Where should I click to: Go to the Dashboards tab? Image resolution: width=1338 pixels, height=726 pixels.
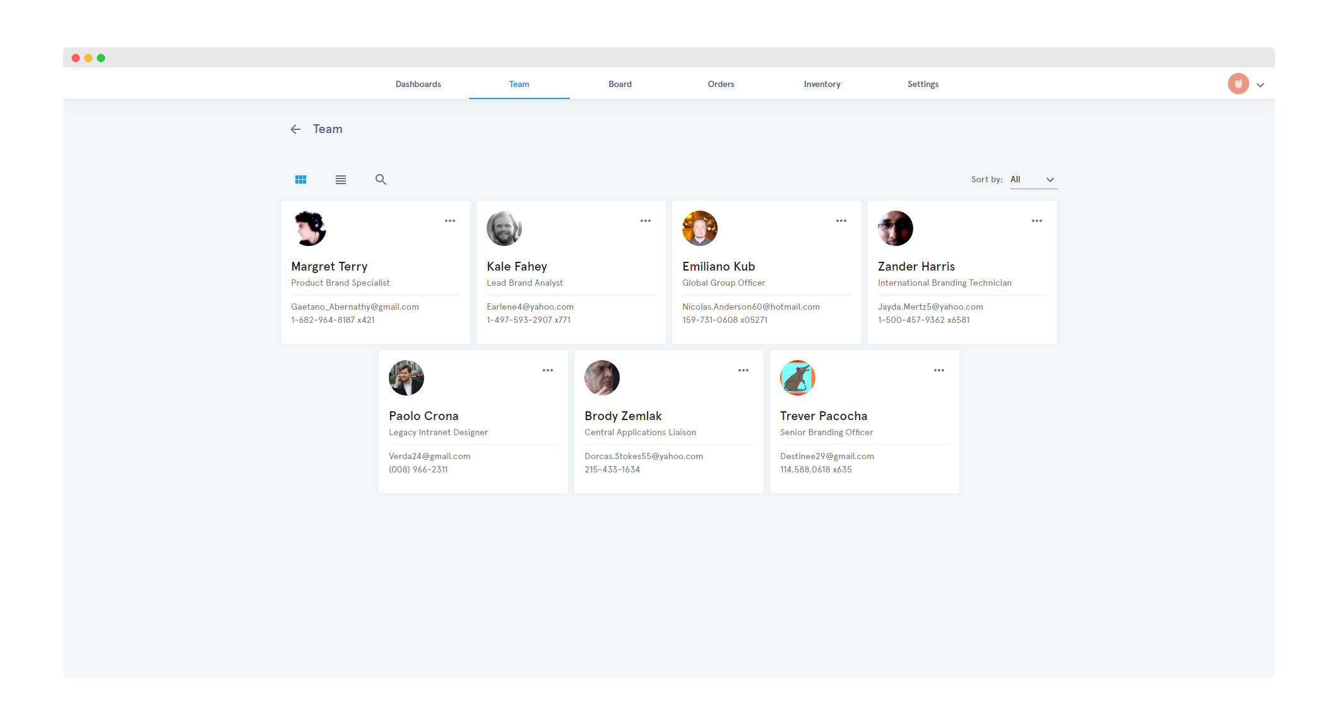tap(418, 84)
